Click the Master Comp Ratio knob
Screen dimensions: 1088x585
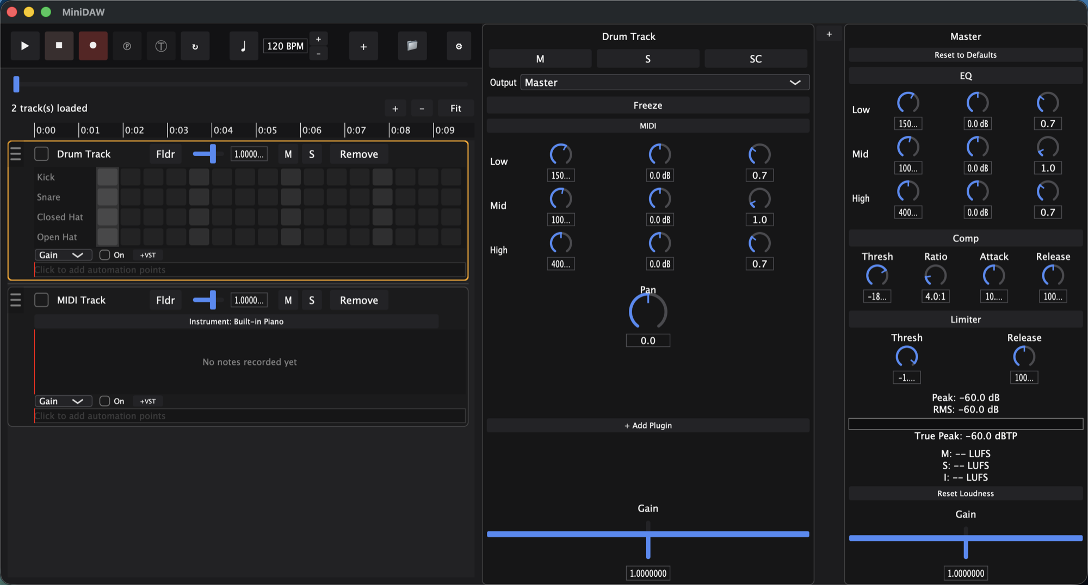pyautogui.click(x=936, y=276)
